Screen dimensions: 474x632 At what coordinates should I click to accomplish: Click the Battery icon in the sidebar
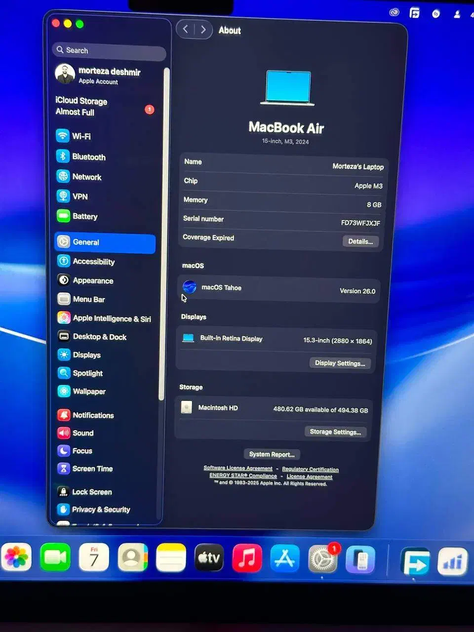(x=63, y=216)
